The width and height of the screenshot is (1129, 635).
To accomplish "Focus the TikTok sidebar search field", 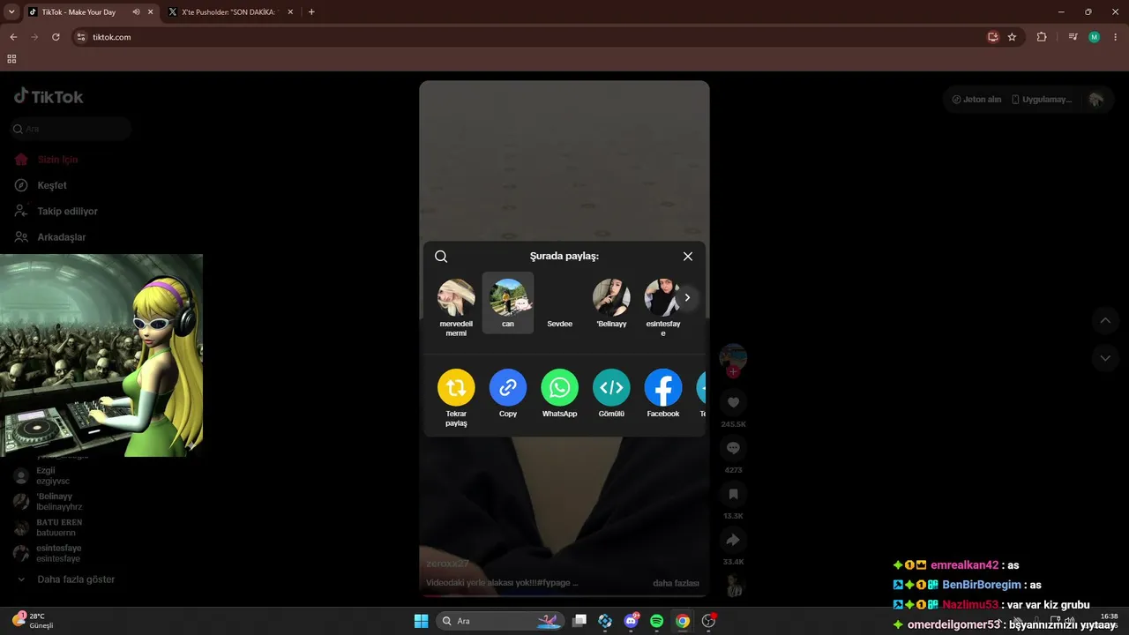I will (x=71, y=129).
